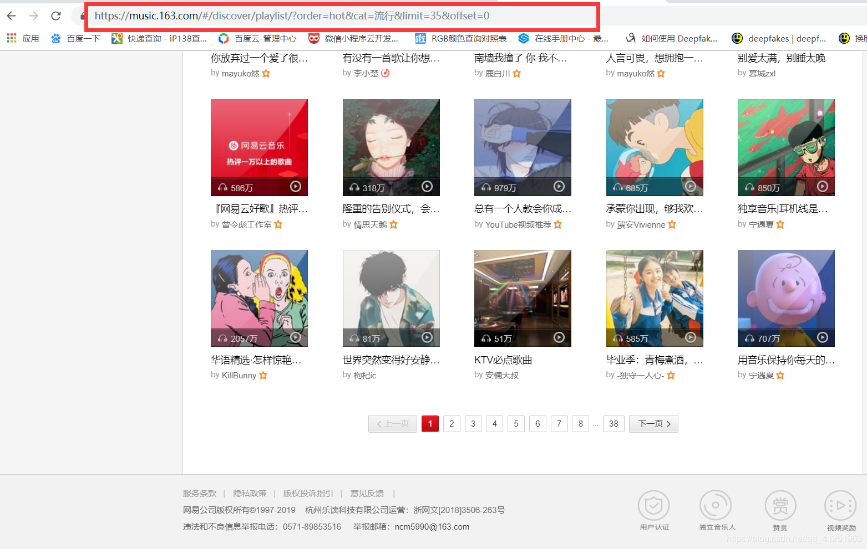The height and width of the screenshot is (549, 867).
Task: Open the 独享音乐|耳机线是 playlist title
Action: click(x=783, y=209)
